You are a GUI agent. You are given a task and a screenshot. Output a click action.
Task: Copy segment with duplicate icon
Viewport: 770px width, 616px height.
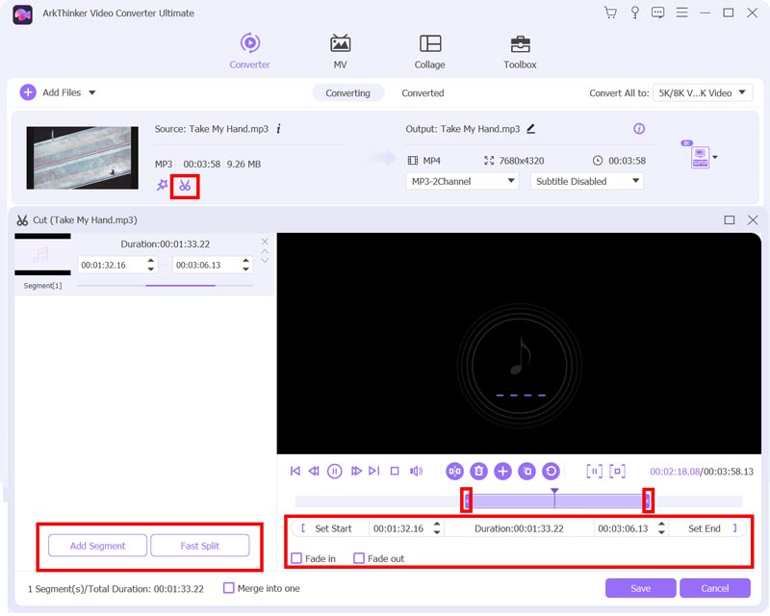point(526,472)
